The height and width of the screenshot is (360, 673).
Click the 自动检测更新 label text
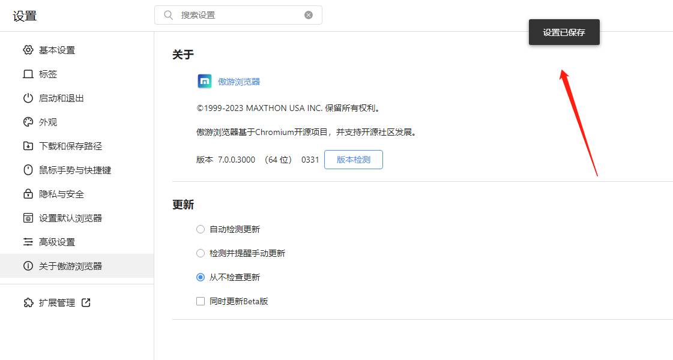[235, 229]
